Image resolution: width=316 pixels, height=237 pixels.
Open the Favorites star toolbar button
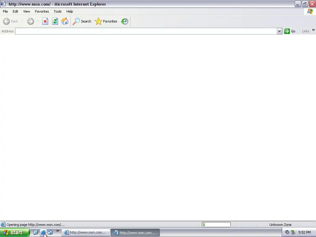(x=106, y=21)
